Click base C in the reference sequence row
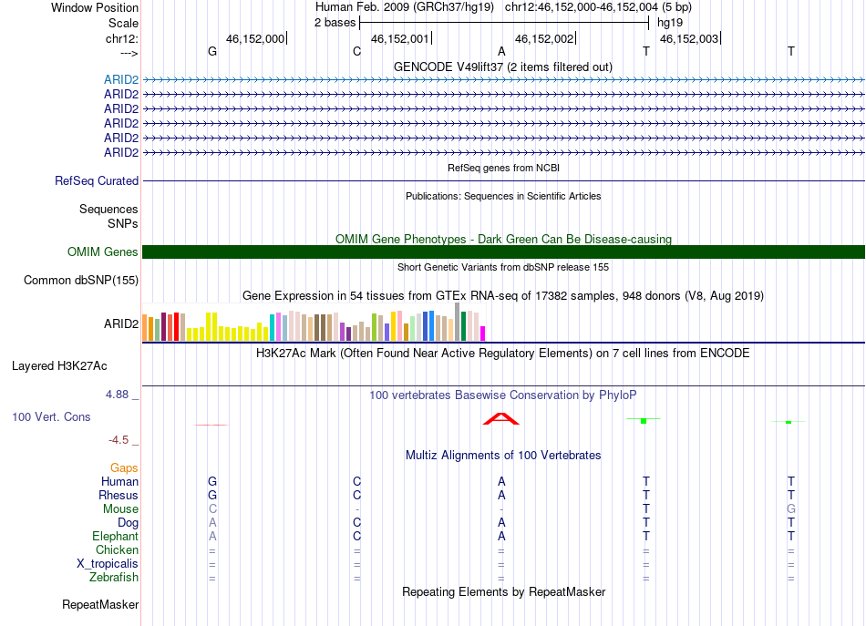Viewport: 866px width, 626px height. coord(356,51)
